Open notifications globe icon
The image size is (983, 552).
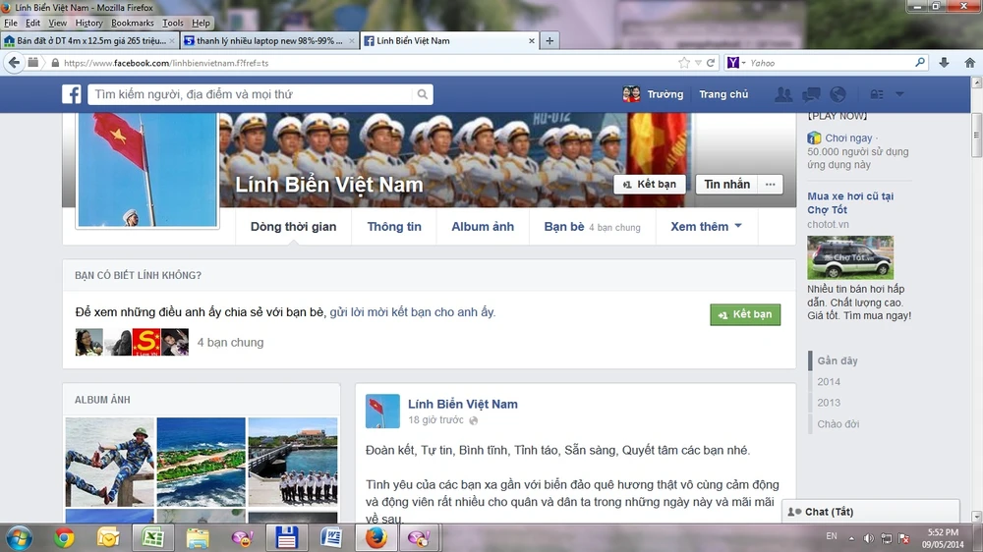[x=838, y=94]
